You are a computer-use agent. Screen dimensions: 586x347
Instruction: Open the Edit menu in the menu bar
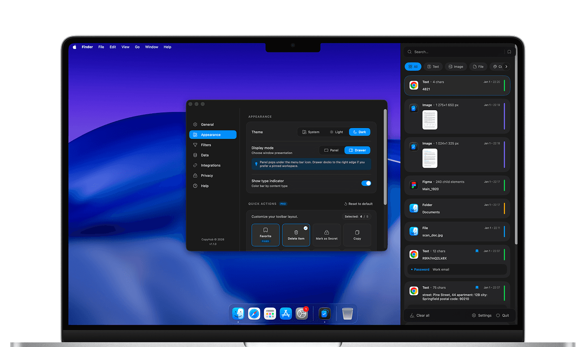[x=113, y=47]
